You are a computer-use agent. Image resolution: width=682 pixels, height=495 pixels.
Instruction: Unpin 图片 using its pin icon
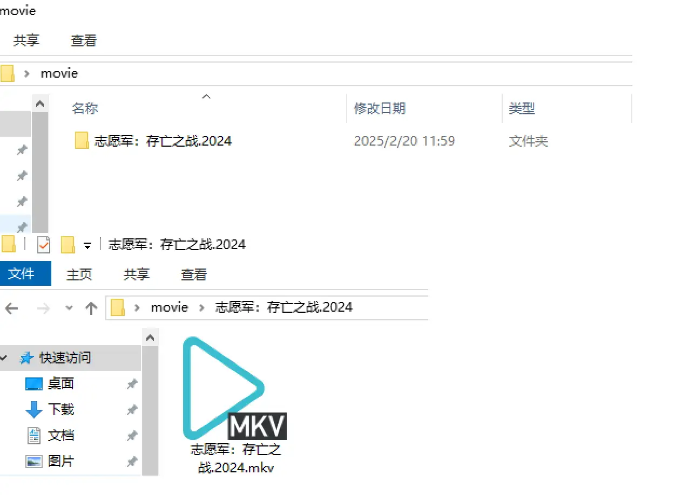click(132, 461)
